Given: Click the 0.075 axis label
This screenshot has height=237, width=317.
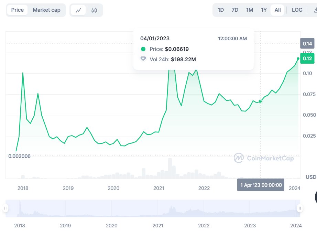Looking at the screenshot, I should click(309, 94).
